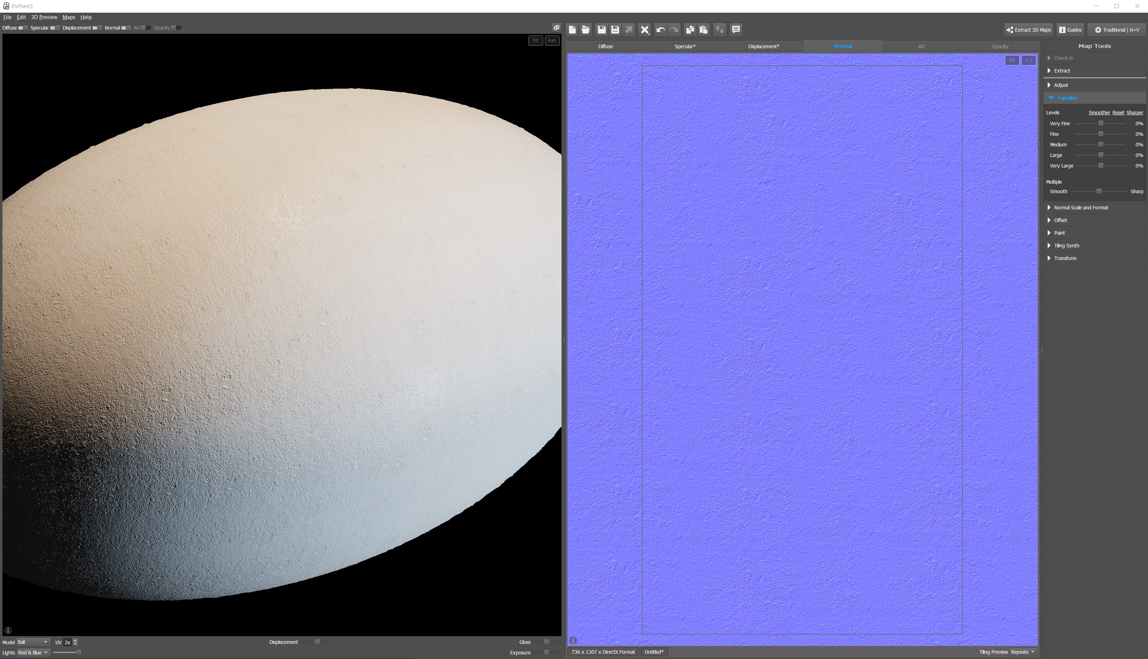Viewport: 1148px width, 659px height.
Task: Click the UV 2x stepper field
Action: [x=71, y=642]
